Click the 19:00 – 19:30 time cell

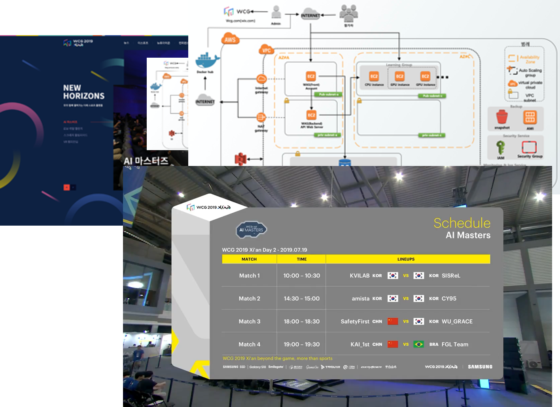[x=302, y=345]
